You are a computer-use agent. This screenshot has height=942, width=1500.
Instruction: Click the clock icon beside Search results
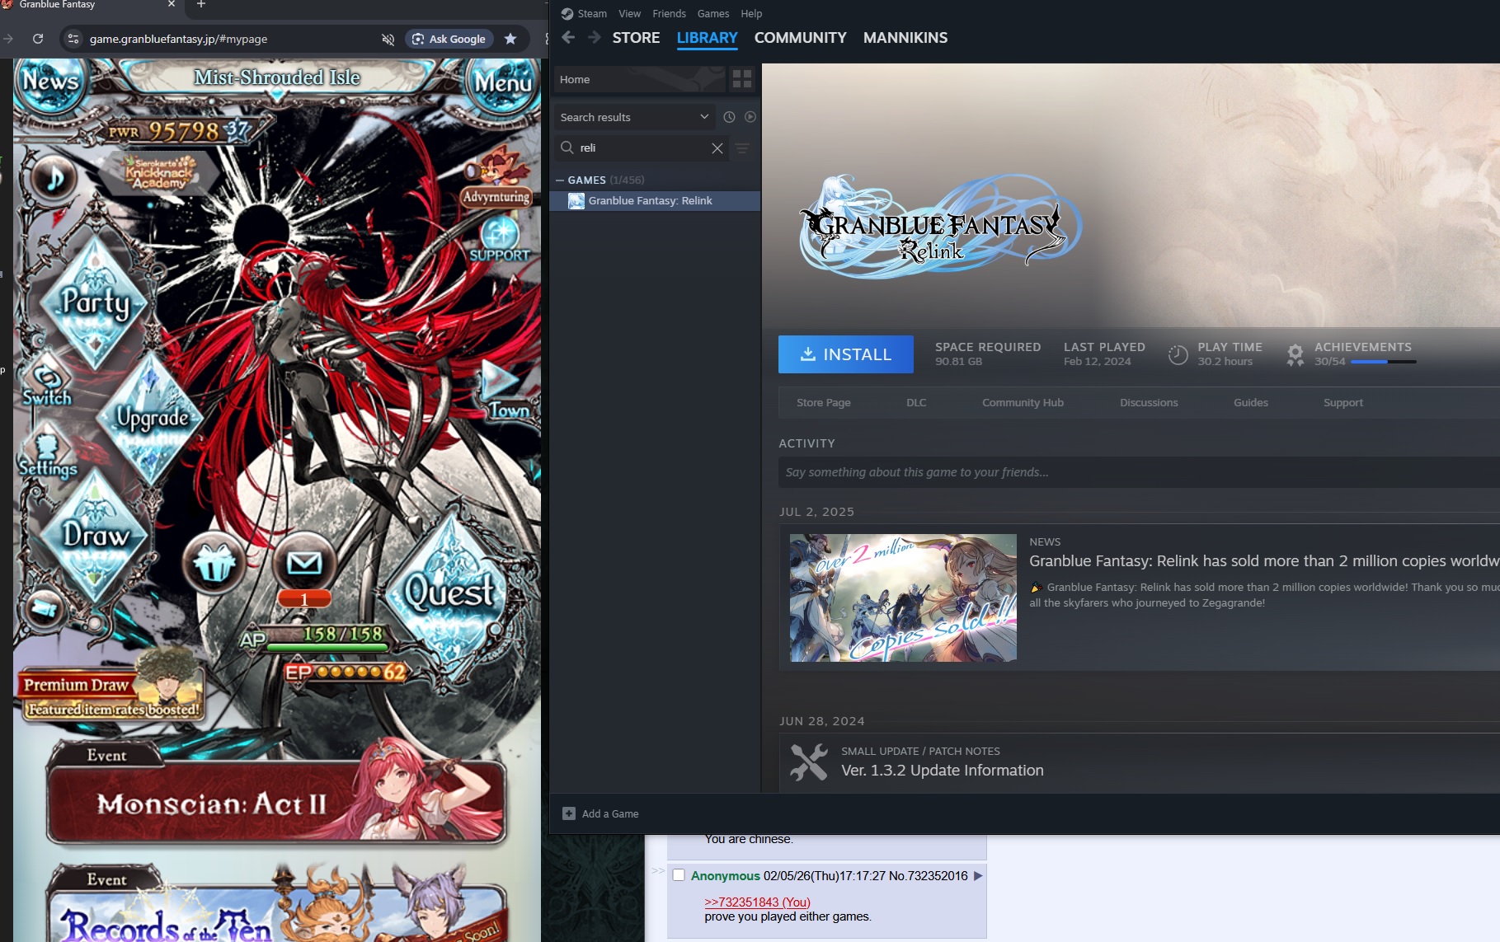tap(729, 117)
